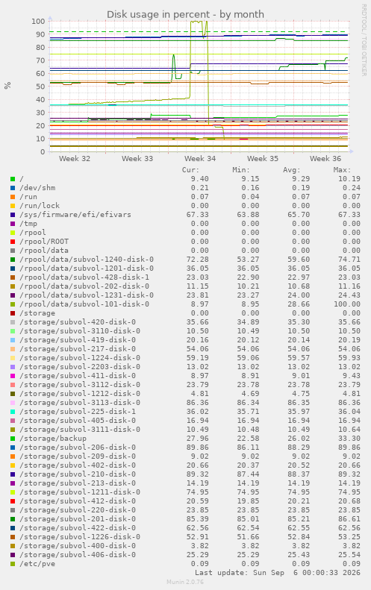
Task: Click /storage/subvol-220-disk-0 label
Action: [x=78, y=510]
